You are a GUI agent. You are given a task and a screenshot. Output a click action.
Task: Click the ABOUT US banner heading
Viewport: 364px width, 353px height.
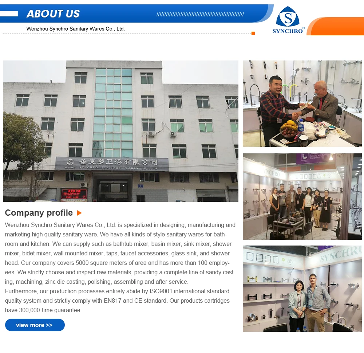(x=53, y=14)
